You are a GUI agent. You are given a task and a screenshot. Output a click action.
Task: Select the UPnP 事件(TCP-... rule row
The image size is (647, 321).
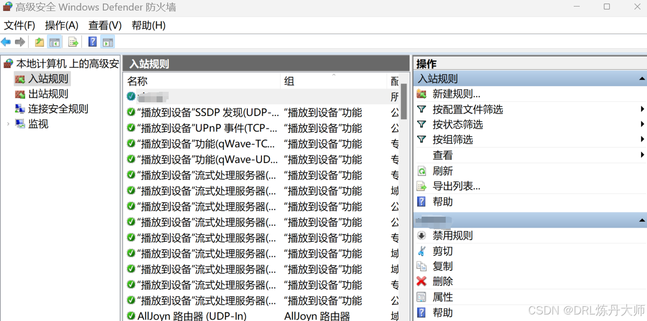262,128
